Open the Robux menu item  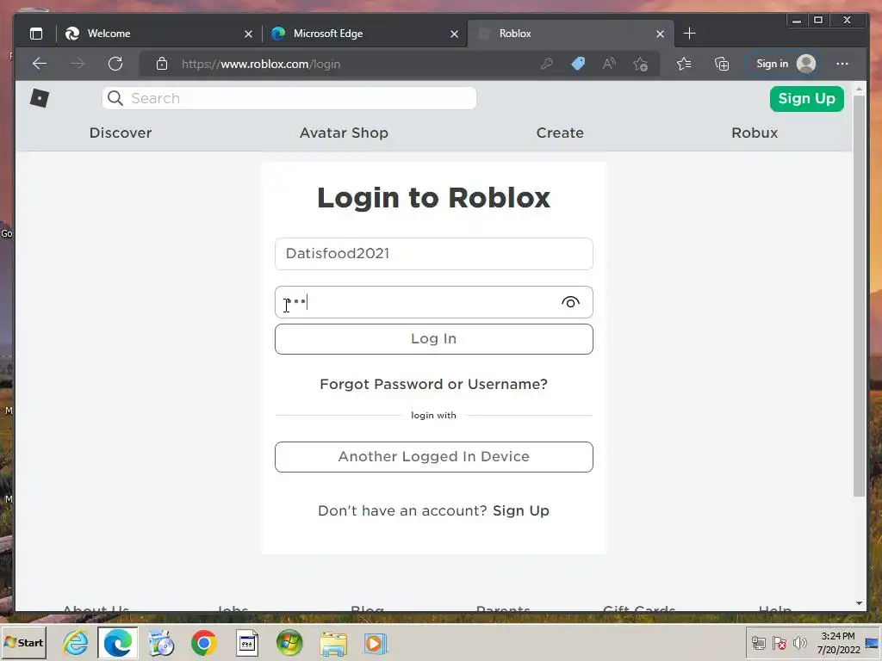[755, 133]
